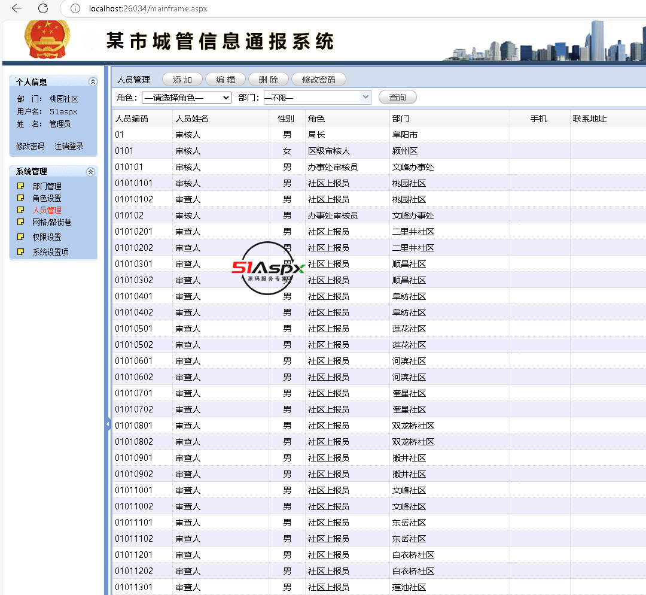The image size is (646, 595).
Task: Select the row with code 01010101
Action: click(x=134, y=183)
